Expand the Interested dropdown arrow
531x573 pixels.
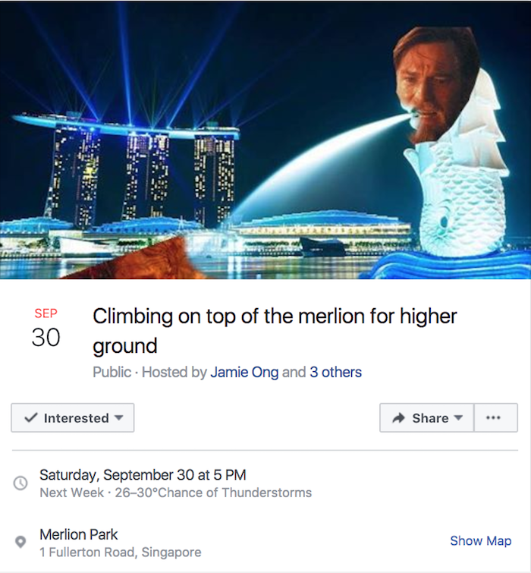pos(119,418)
